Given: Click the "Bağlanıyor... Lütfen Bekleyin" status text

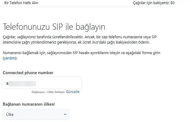Looking at the screenshot, I should coord(48,92).
